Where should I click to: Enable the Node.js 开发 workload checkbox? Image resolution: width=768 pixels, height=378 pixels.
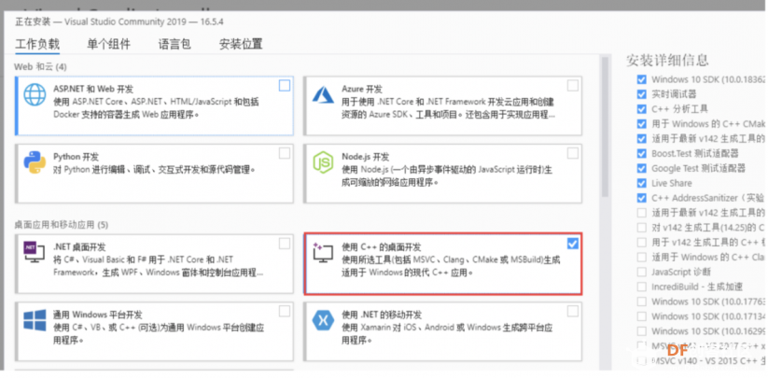point(573,153)
